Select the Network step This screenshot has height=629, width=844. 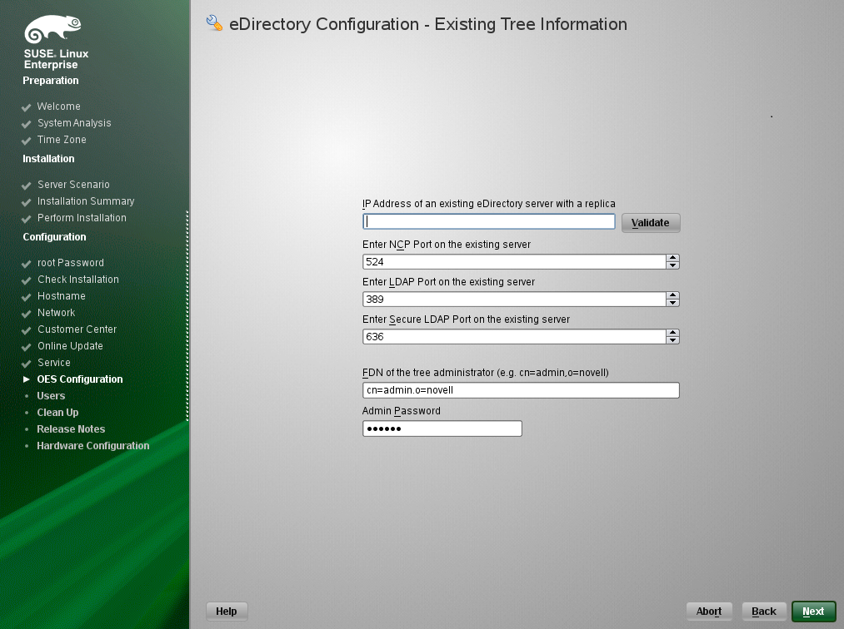click(56, 313)
